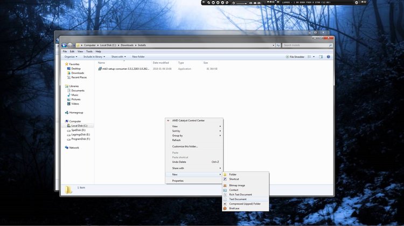This screenshot has height=226, width=404.
Task: Expand the Group by submenu
Action: coord(194,136)
